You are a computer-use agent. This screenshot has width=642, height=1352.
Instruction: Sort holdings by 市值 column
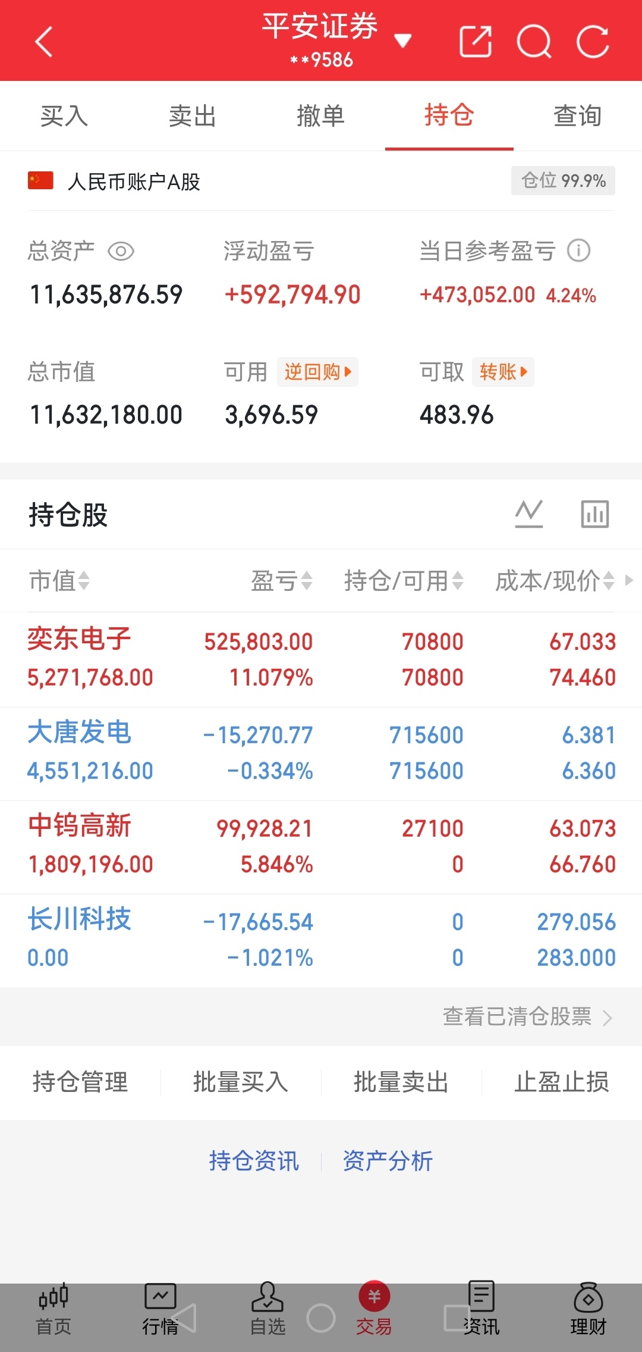(x=59, y=581)
